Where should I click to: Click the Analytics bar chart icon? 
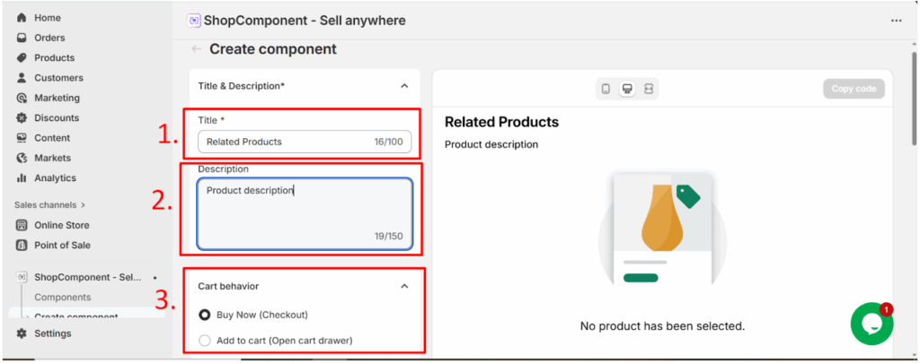[x=22, y=178]
